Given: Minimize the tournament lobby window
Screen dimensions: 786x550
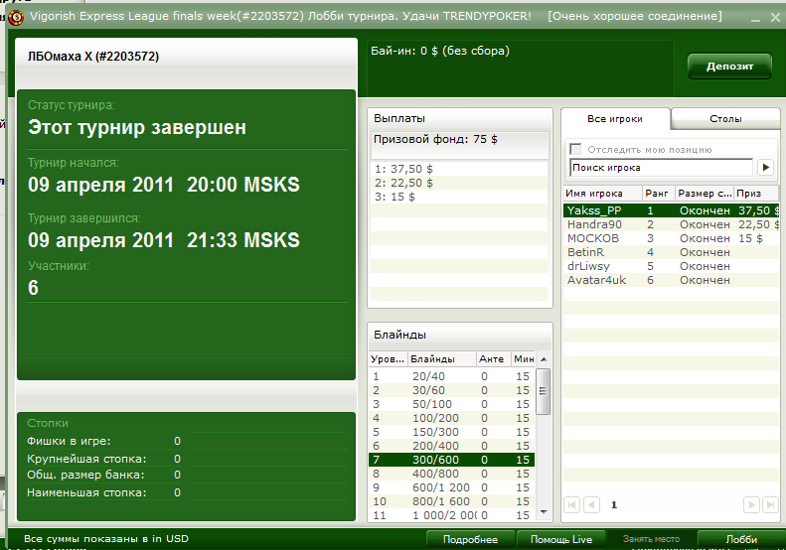Looking at the screenshot, I should (x=755, y=18).
